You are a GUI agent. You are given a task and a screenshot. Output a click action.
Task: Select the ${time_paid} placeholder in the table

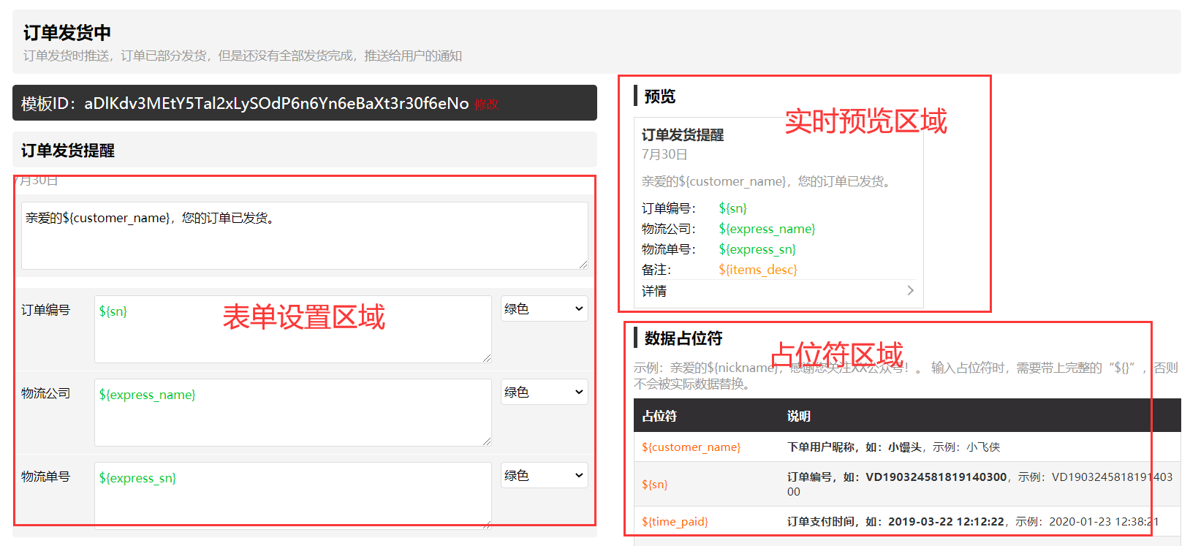point(674,522)
